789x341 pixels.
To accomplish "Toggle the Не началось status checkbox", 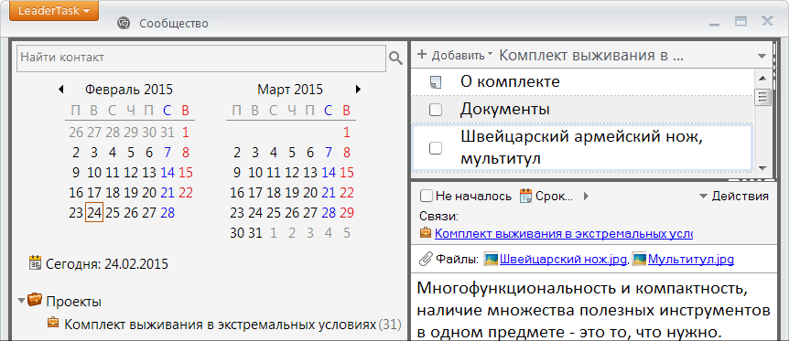I will coord(426,196).
